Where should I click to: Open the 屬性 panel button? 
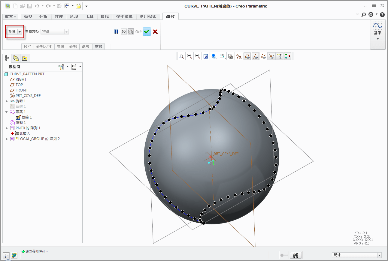coord(98,46)
